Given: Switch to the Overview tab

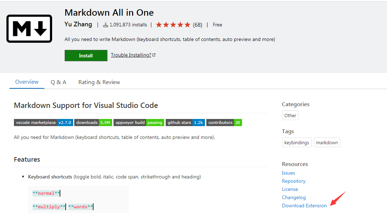Looking at the screenshot, I should click(27, 82).
